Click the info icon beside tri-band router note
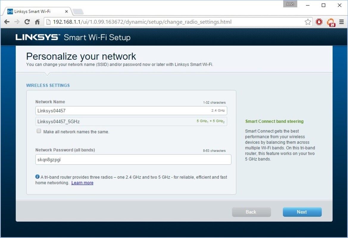Viewport: 348px width, 238px height. click(37, 177)
